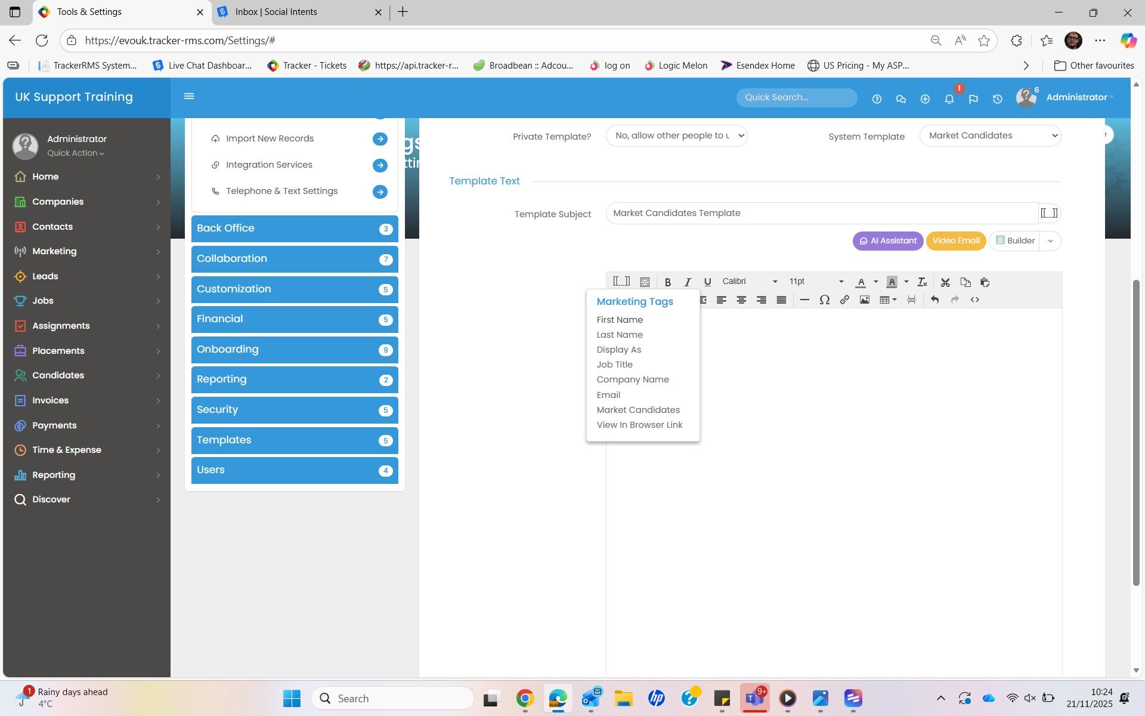Click the Video Email button

point(955,241)
